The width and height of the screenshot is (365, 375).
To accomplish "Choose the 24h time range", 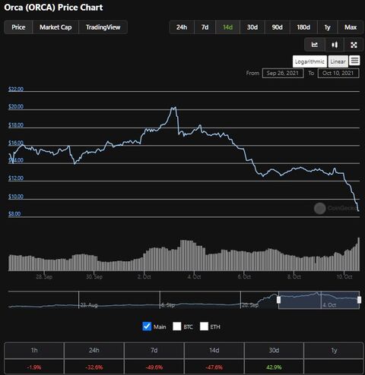I will point(182,27).
